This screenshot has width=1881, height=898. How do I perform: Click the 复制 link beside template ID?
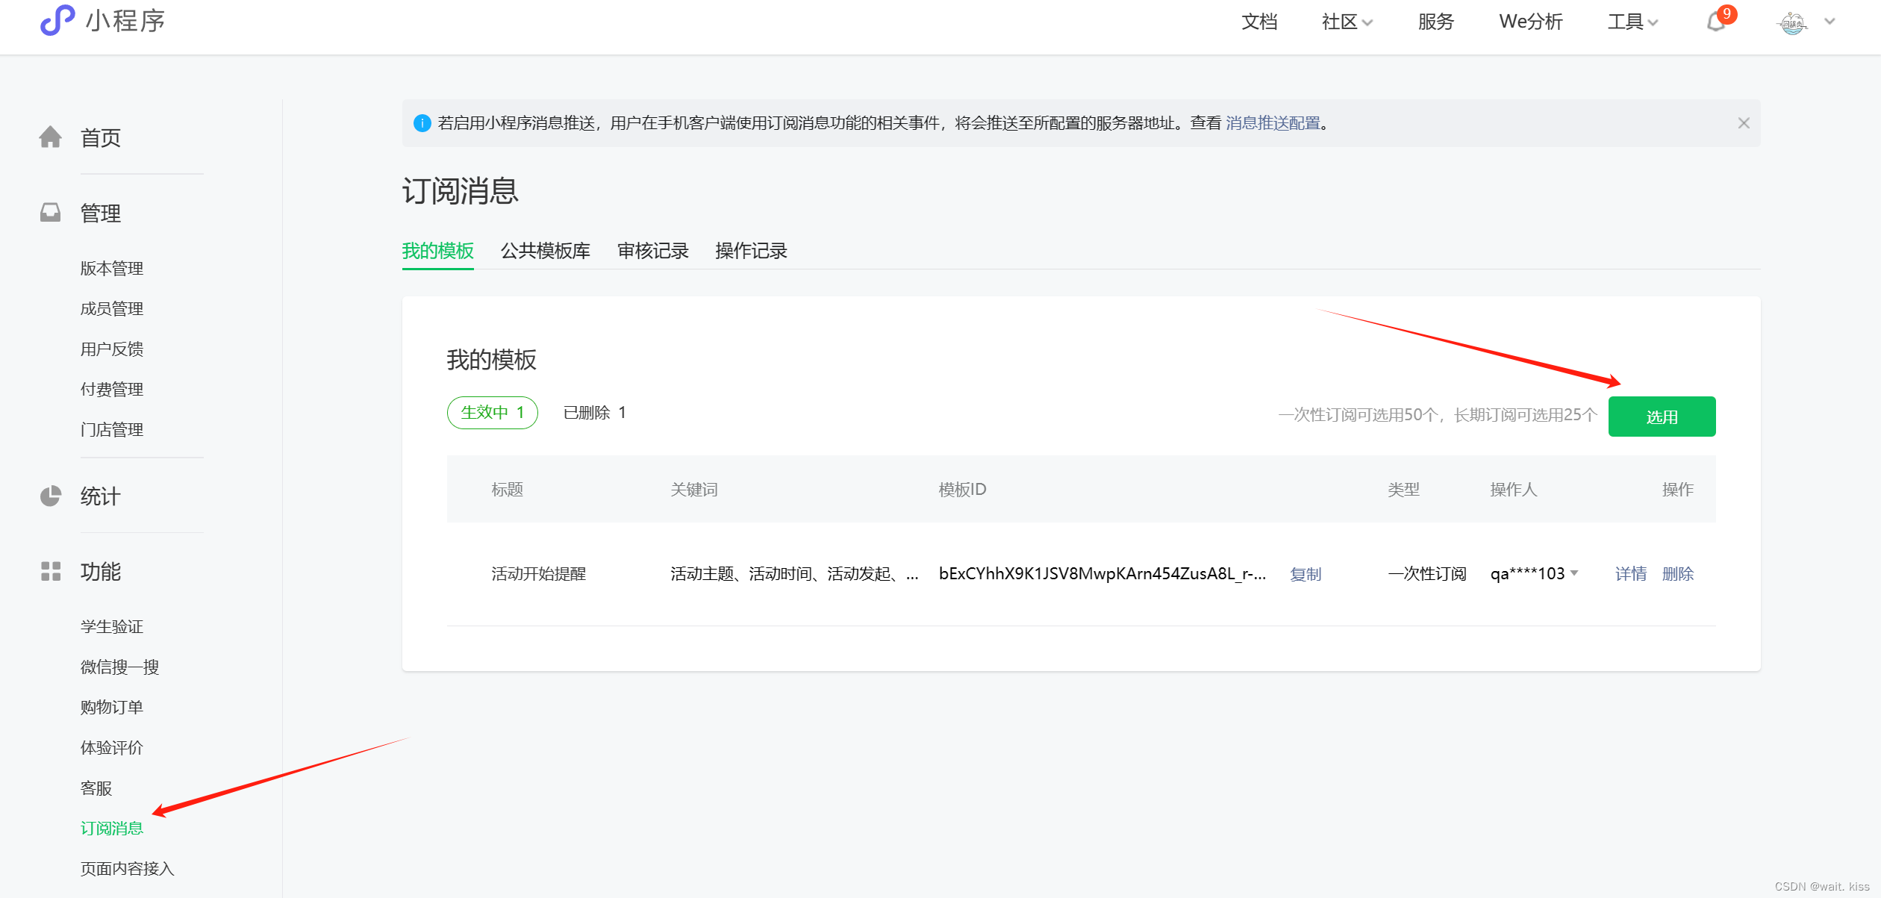pyautogui.click(x=1306, y=574)
